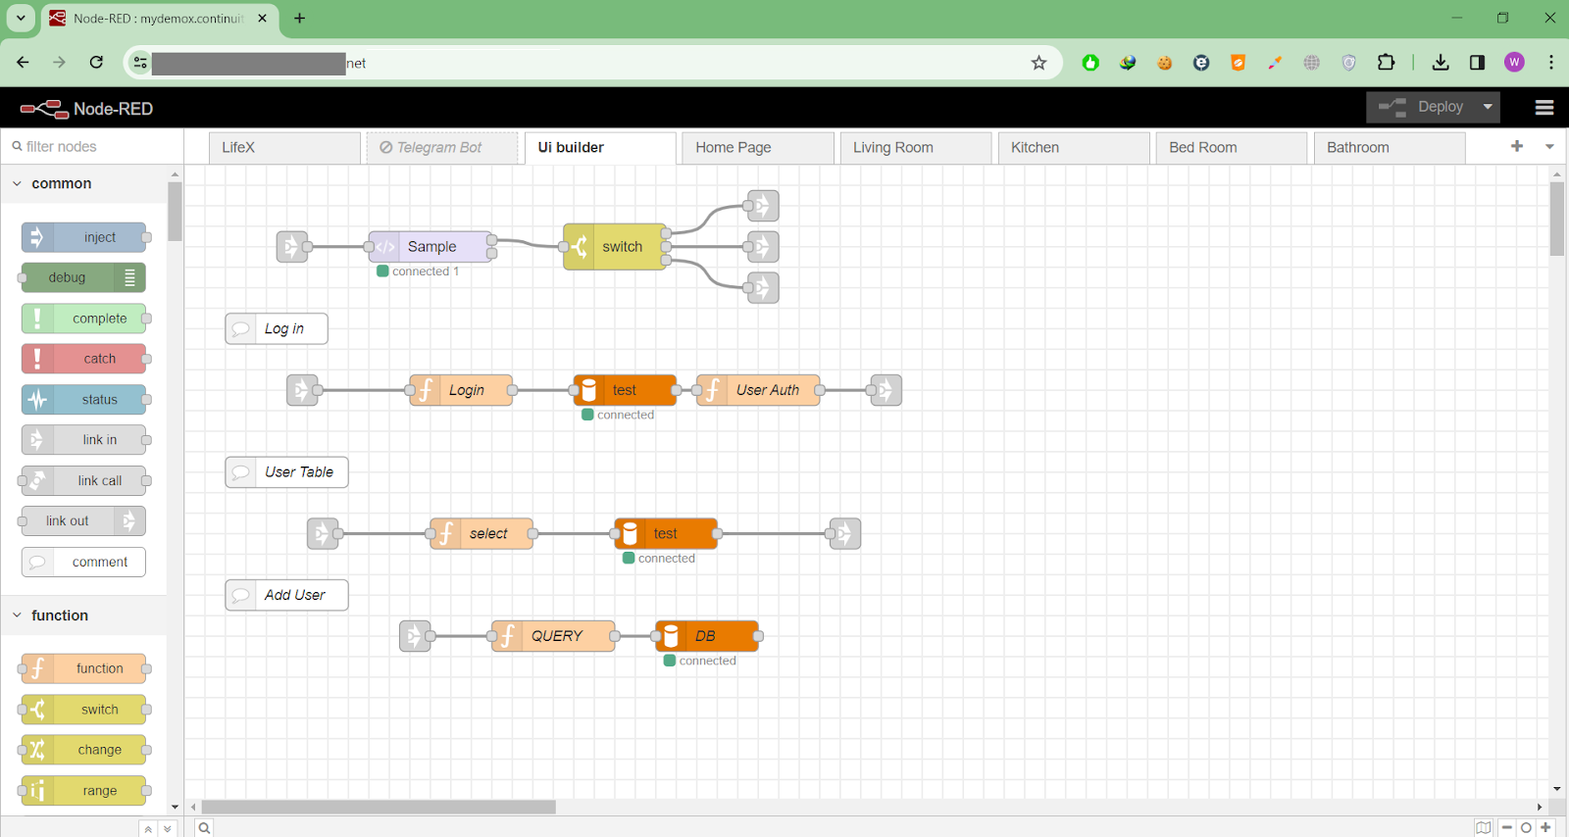Click the QUERY function node

[553, 636]
